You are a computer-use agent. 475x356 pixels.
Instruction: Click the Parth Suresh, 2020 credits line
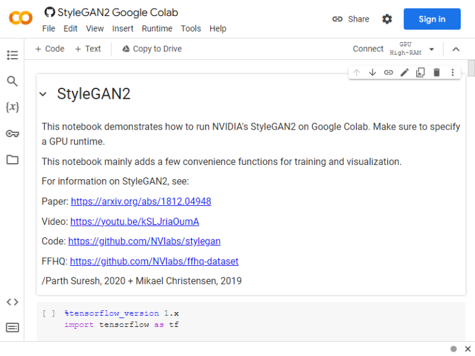coord(142,281)
